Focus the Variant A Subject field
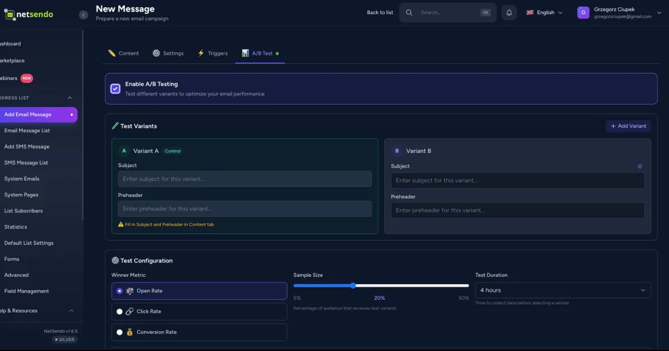 click(x=245, y=179)
